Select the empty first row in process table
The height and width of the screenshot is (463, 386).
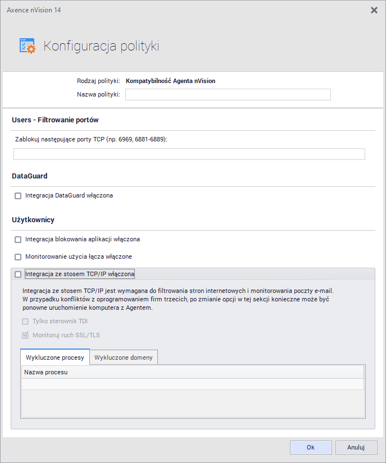pyautogui.click(x=193, y=384)
